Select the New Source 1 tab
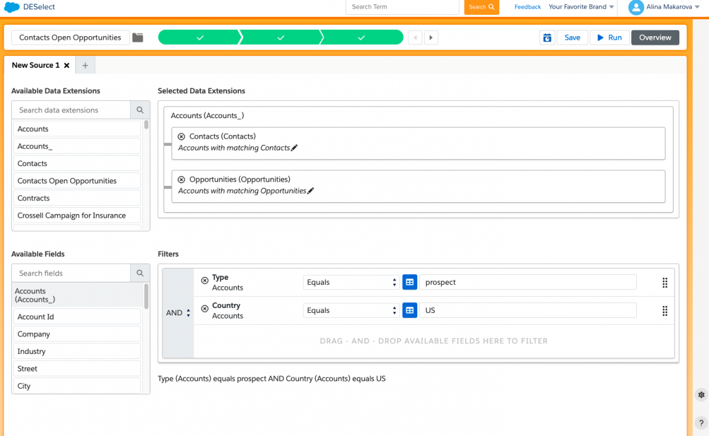The width and height of the screenshot is (709, 436). pos(37,65)
